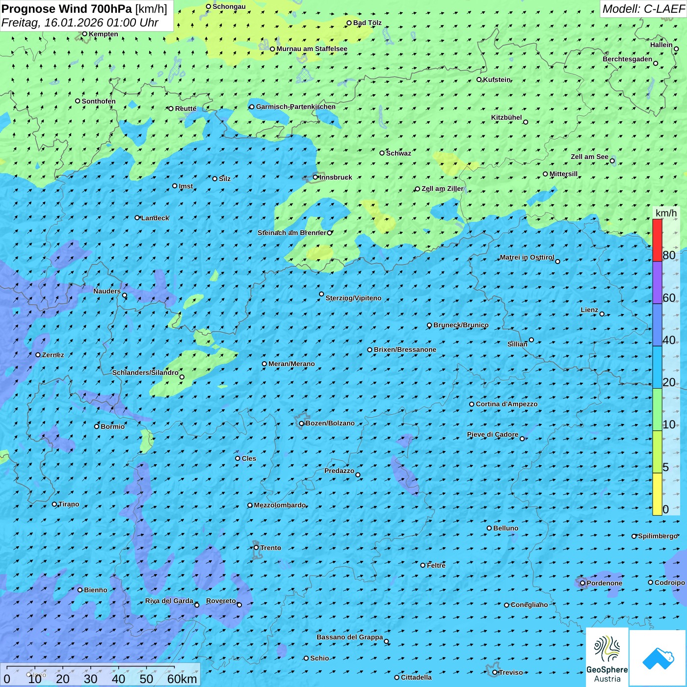Viewport: 687px width, 687px height.
Task: Select the Innsbruck city marker dot
Action: click(316, 177)
